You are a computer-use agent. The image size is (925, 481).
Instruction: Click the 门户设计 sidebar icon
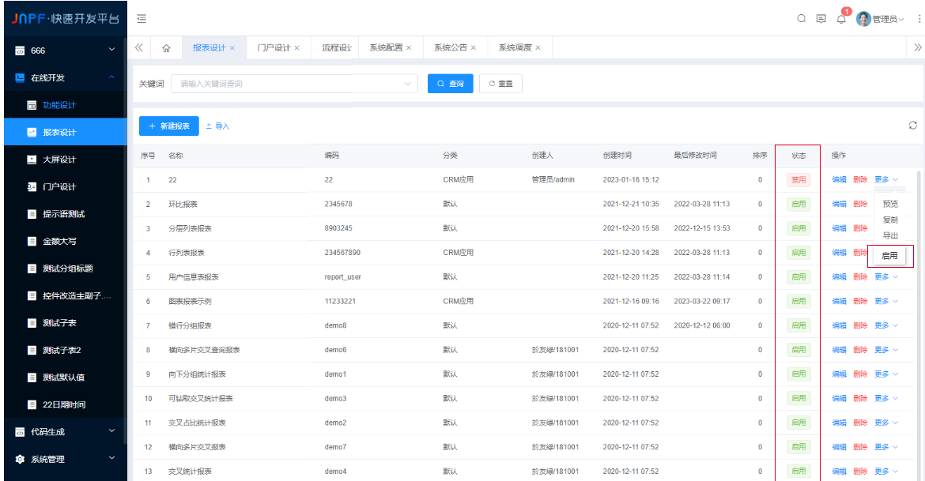(32, 187)
